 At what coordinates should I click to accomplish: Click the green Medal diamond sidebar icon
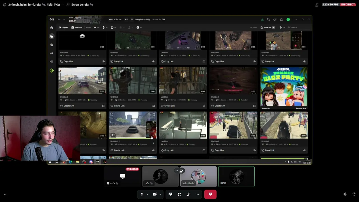point(52,70)
